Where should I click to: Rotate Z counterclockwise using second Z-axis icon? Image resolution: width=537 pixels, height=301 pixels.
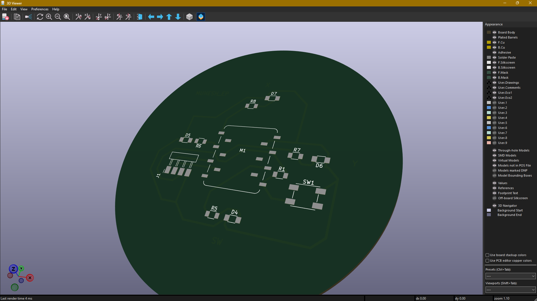128,17
